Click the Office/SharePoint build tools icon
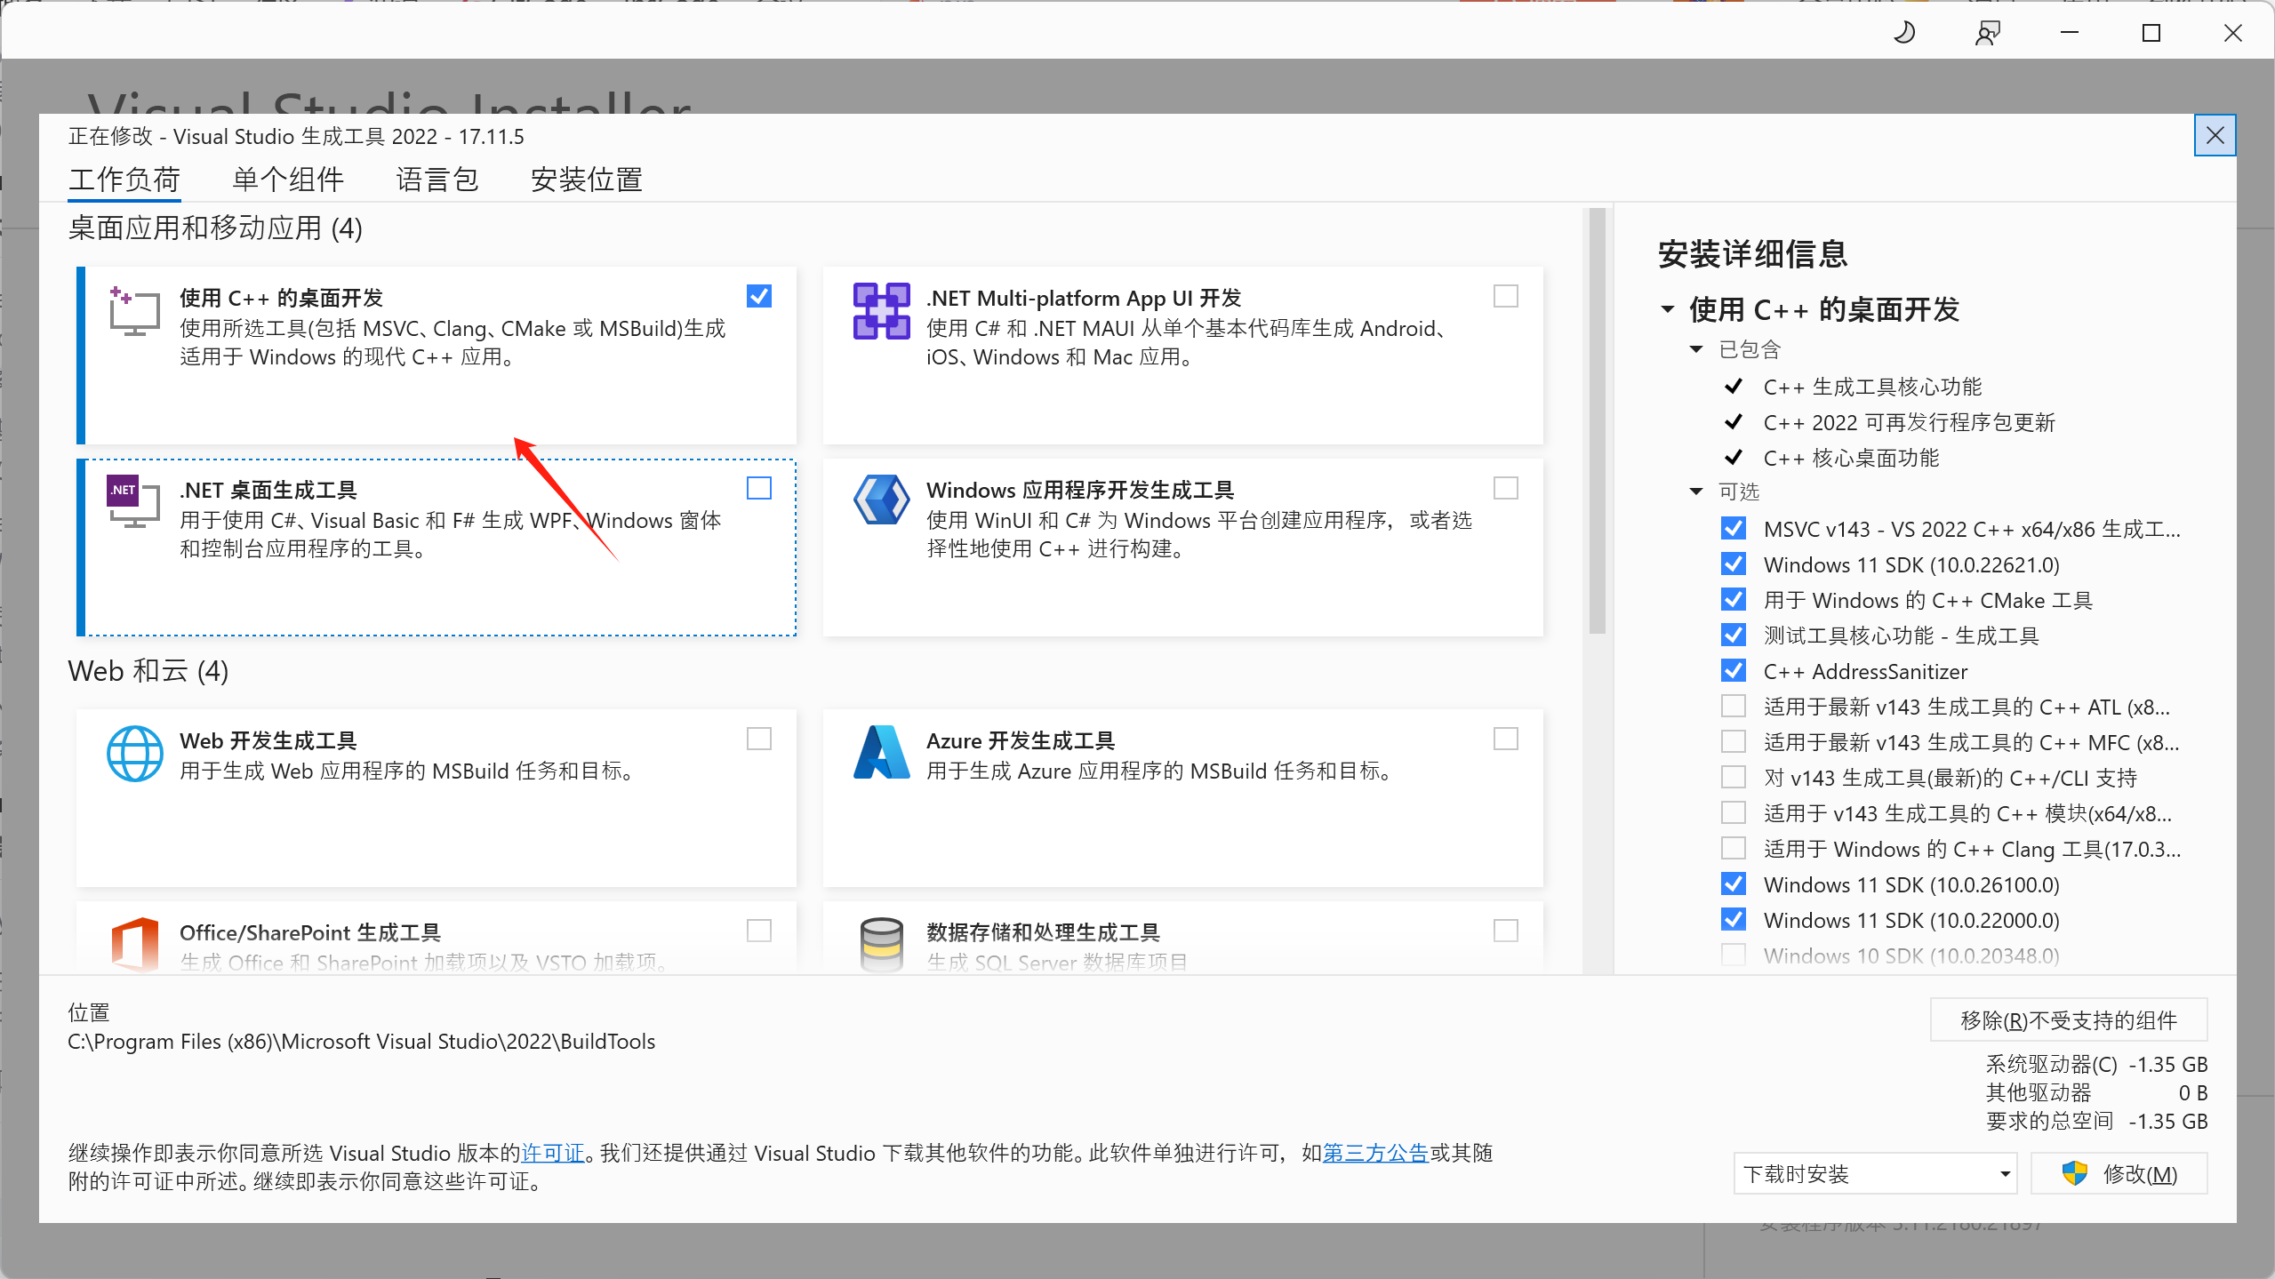The width and height of the screenshot is (2275, 1279). [134, 945]
